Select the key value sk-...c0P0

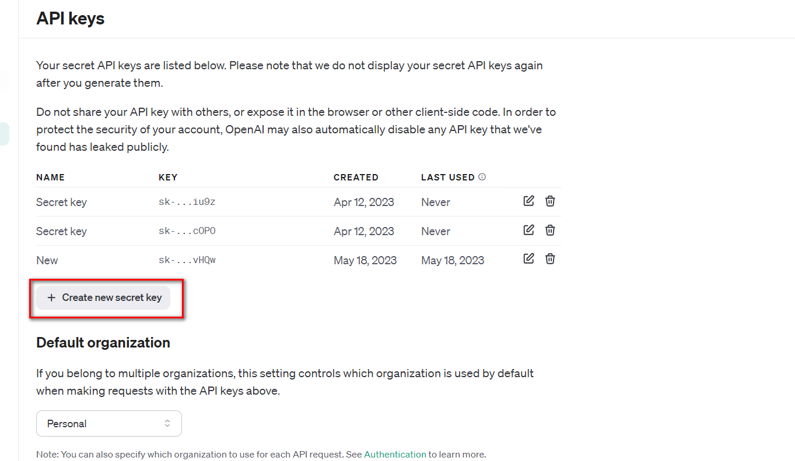(x=187, y=231)
